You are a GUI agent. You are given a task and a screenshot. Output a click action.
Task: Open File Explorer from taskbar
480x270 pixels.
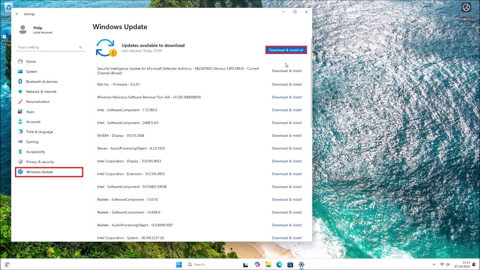tap(268, 264)
